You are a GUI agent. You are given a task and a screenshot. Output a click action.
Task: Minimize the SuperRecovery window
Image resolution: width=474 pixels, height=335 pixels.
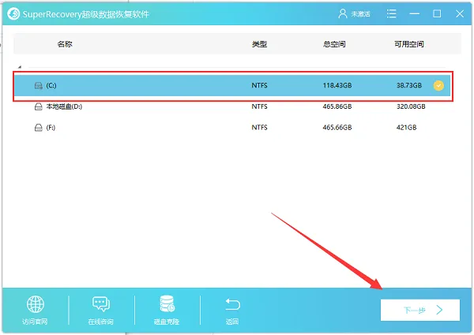tap(415, 14)
